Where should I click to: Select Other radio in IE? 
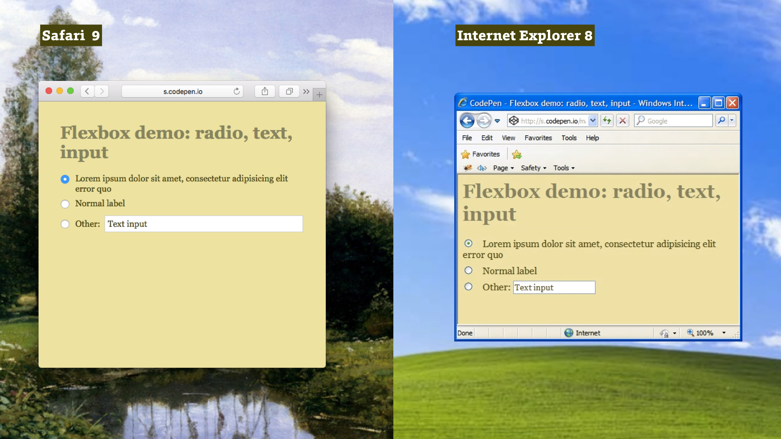(x=469, y=287)
